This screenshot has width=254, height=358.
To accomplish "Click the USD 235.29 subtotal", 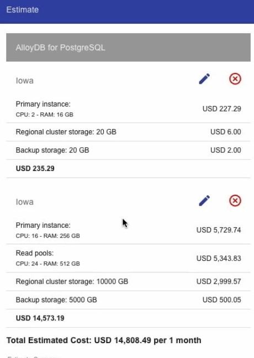I will [x=35, y=168].
